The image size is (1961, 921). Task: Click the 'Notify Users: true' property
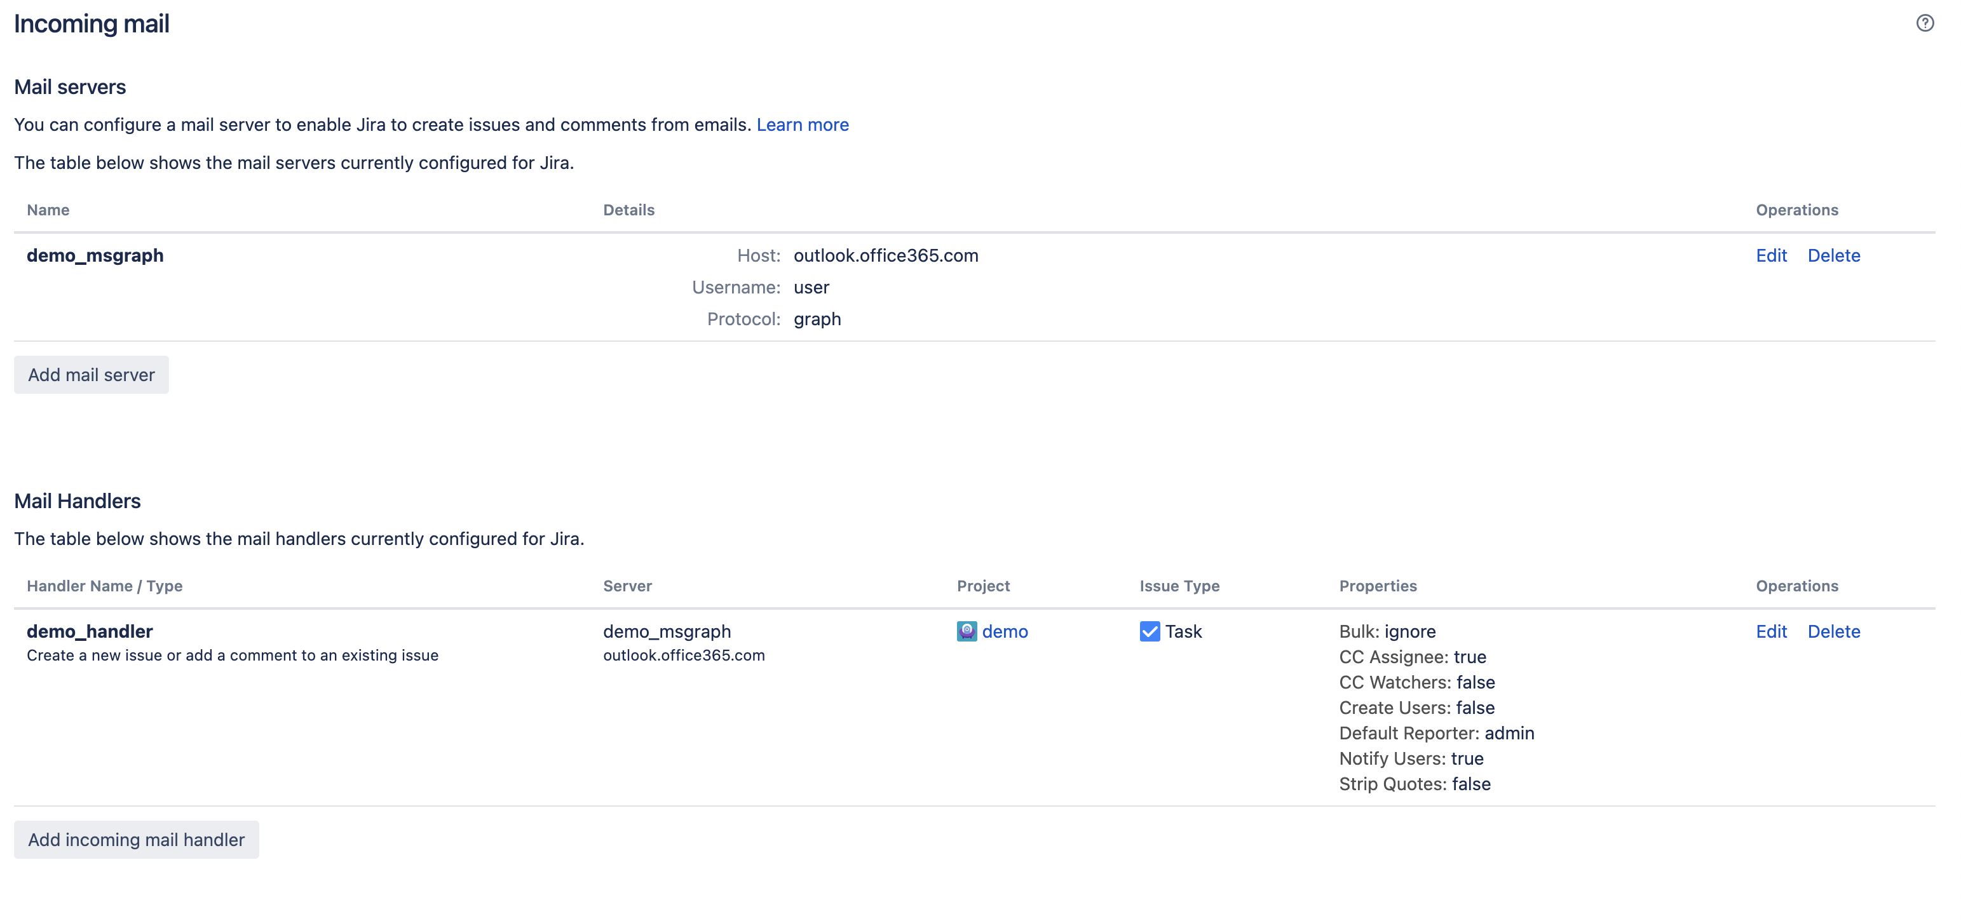tap(1411, 758)
